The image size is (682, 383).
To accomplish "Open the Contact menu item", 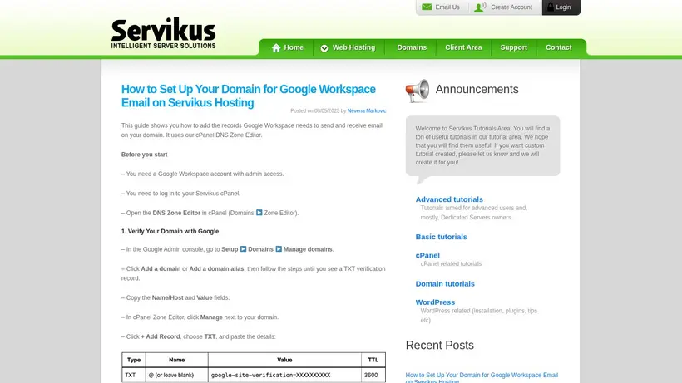I will 558,47.
